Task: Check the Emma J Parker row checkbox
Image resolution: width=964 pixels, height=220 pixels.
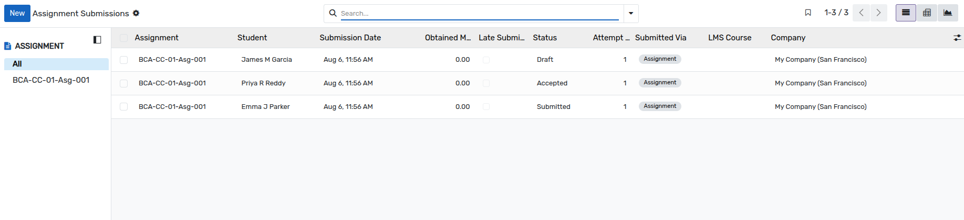Action: click(123, 107)
